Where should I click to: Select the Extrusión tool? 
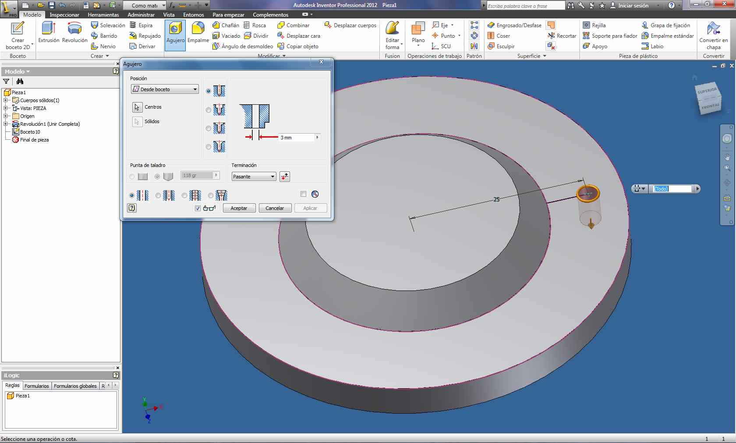[49, 32]
